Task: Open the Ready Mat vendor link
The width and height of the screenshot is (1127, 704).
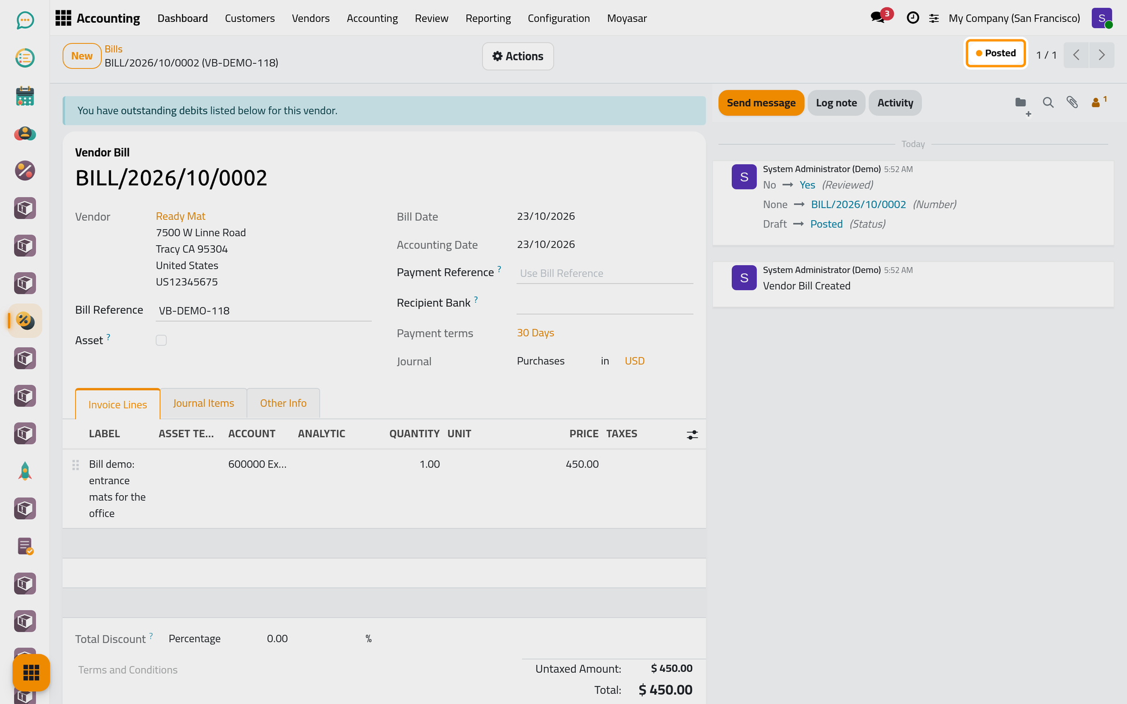Action: 180,216
